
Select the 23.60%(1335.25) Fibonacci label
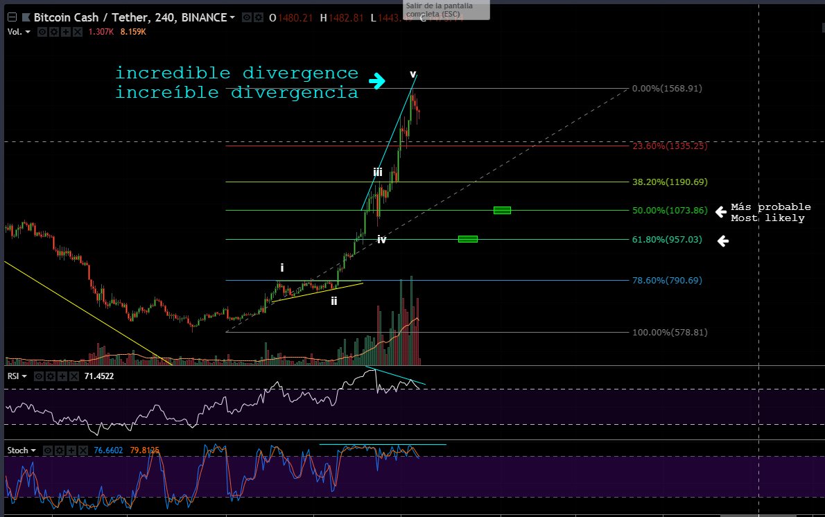point(670,146)
